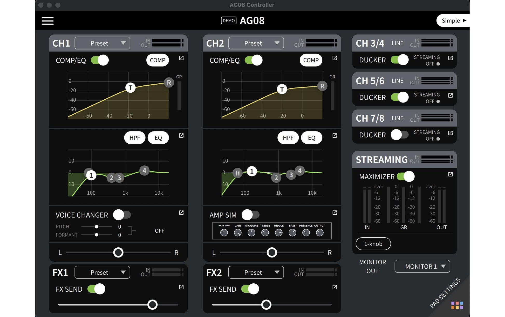
Task: Pop out Maximizer settings
Action: tap(451, 174)
